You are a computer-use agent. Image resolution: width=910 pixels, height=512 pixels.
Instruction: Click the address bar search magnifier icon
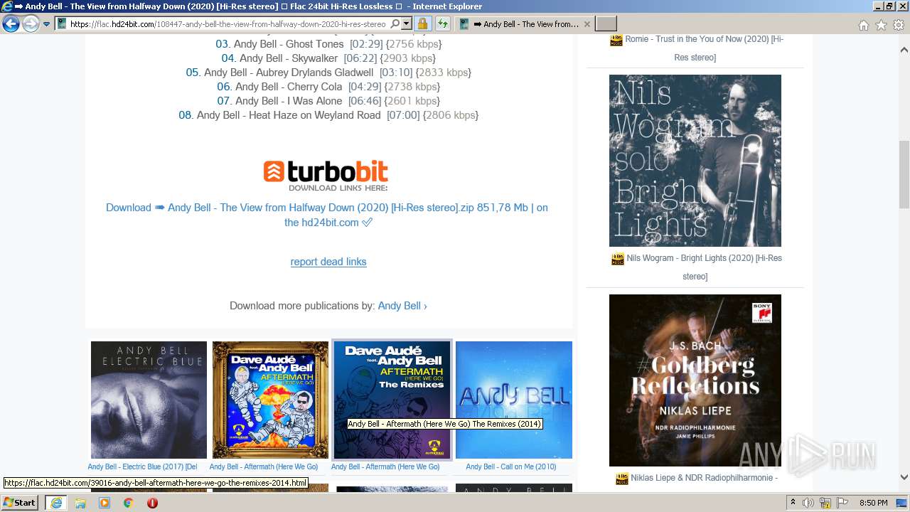pyautogui.click(x=395, y=24)
